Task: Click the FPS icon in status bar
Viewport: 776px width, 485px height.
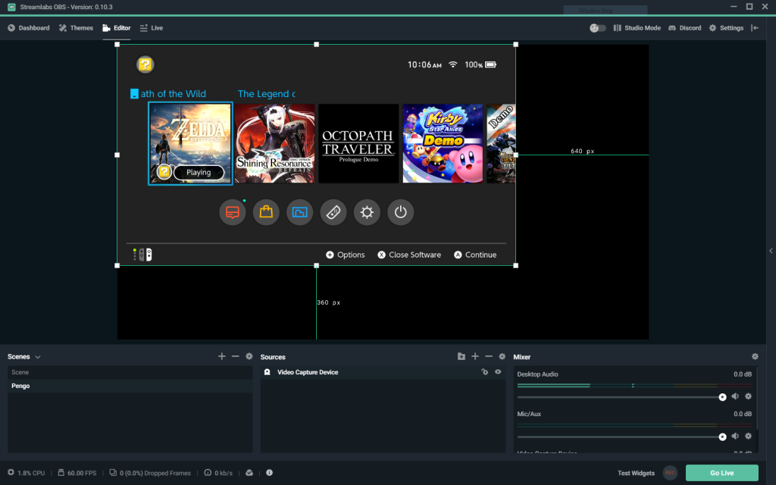Action: click(x=61, y=473)
